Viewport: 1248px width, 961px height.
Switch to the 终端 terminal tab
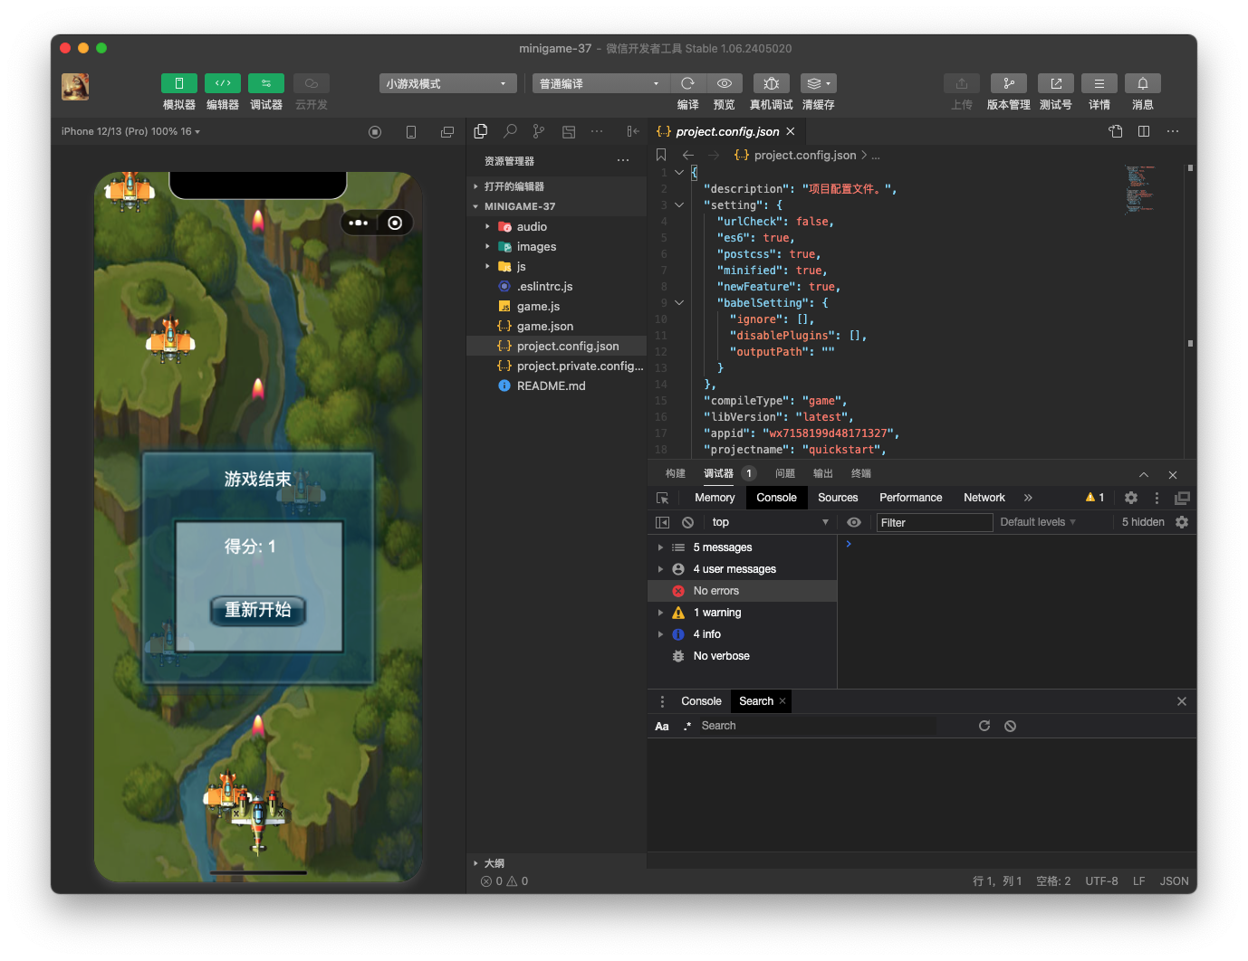pos(859,472)
